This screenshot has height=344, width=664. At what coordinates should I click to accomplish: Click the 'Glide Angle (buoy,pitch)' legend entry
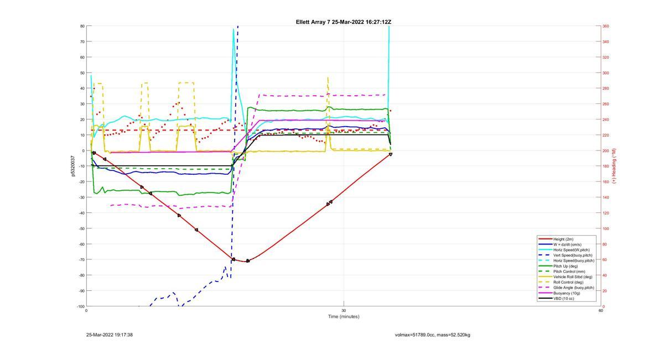(567, 288)
